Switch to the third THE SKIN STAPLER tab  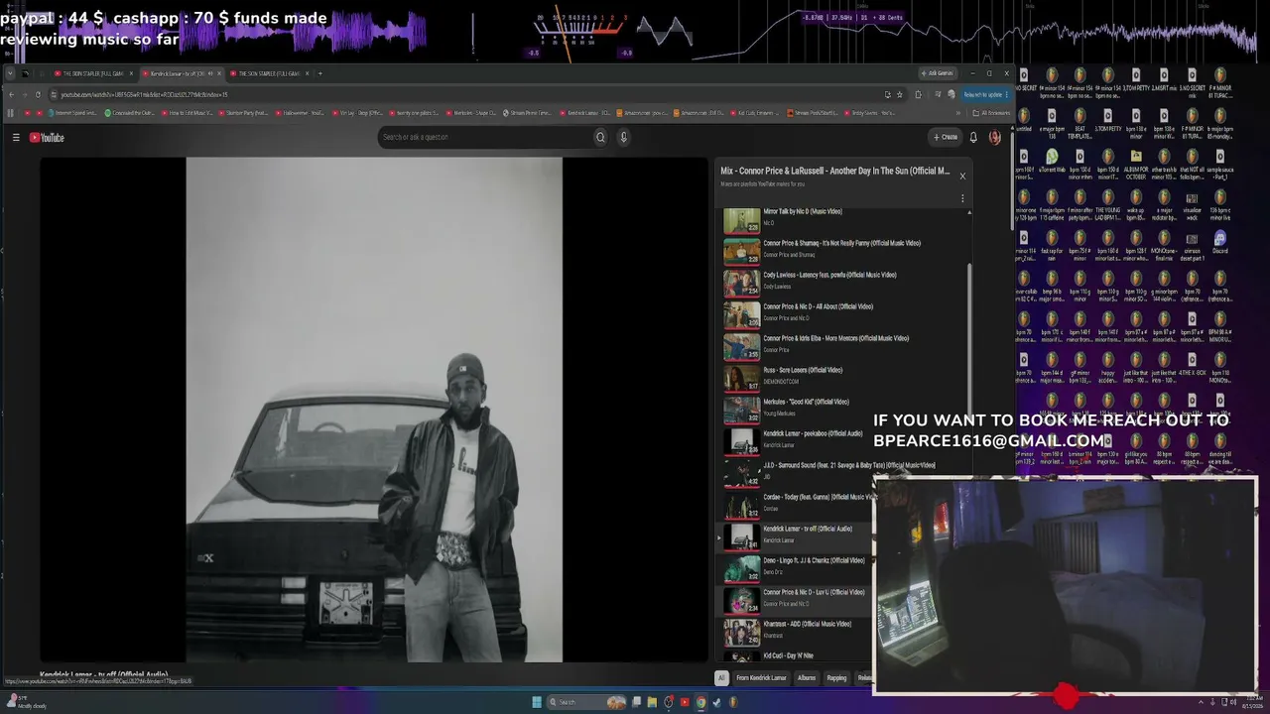coord(270,73)
